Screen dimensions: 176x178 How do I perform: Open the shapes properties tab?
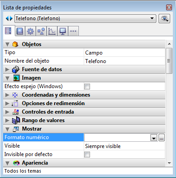41,31
